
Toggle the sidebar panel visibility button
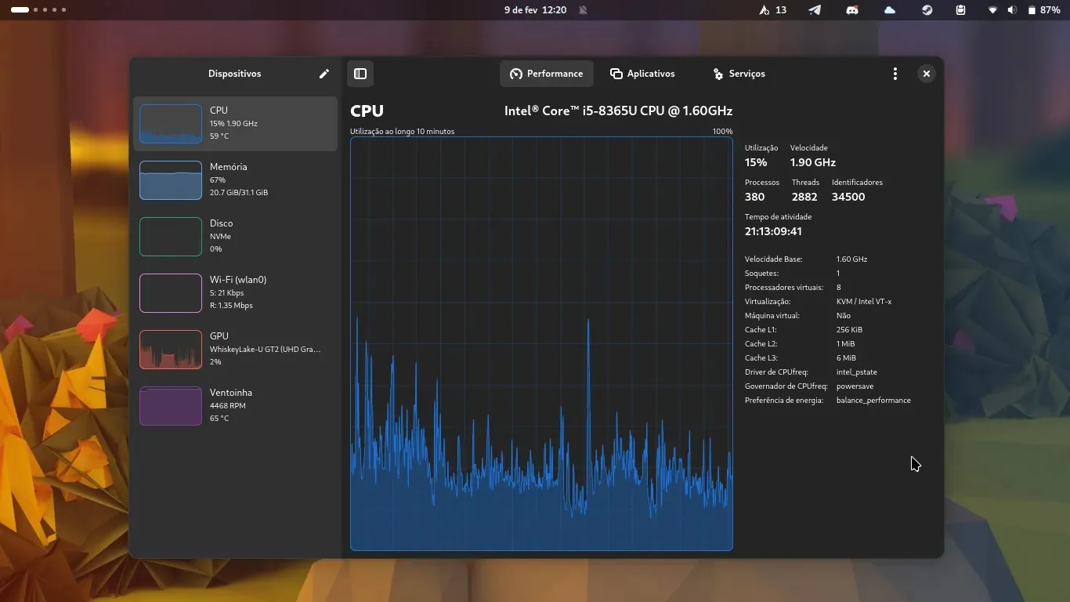click(360, 74)
